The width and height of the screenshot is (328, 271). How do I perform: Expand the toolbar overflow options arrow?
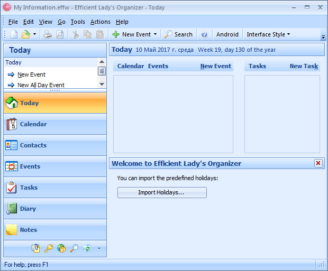323,37
